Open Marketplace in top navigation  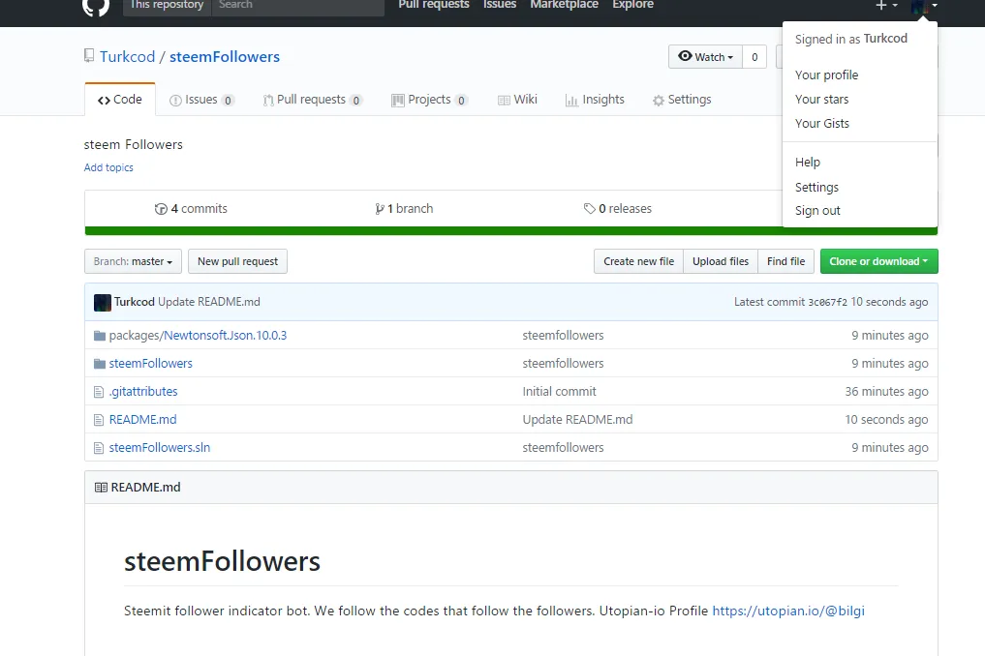[x=564, y=5]
